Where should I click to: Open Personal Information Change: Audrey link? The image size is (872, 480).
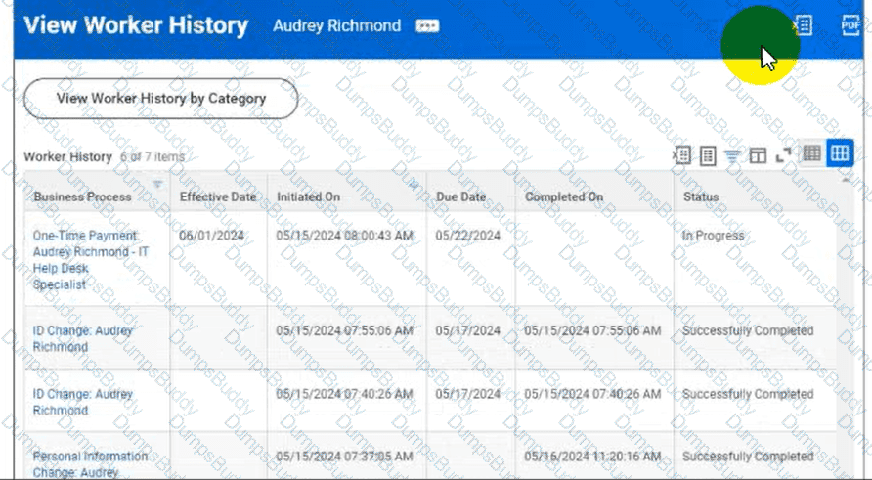pyautogui.click(x=90, y=464)
